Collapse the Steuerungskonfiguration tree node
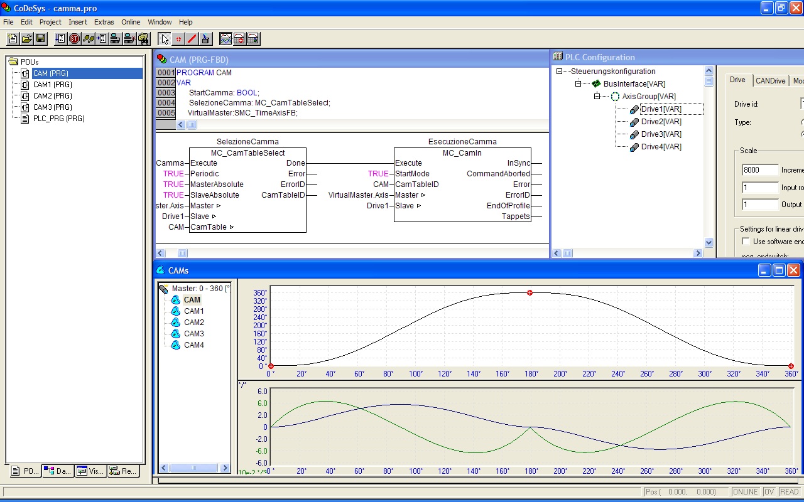804x502 pixels. pos(560,72)
